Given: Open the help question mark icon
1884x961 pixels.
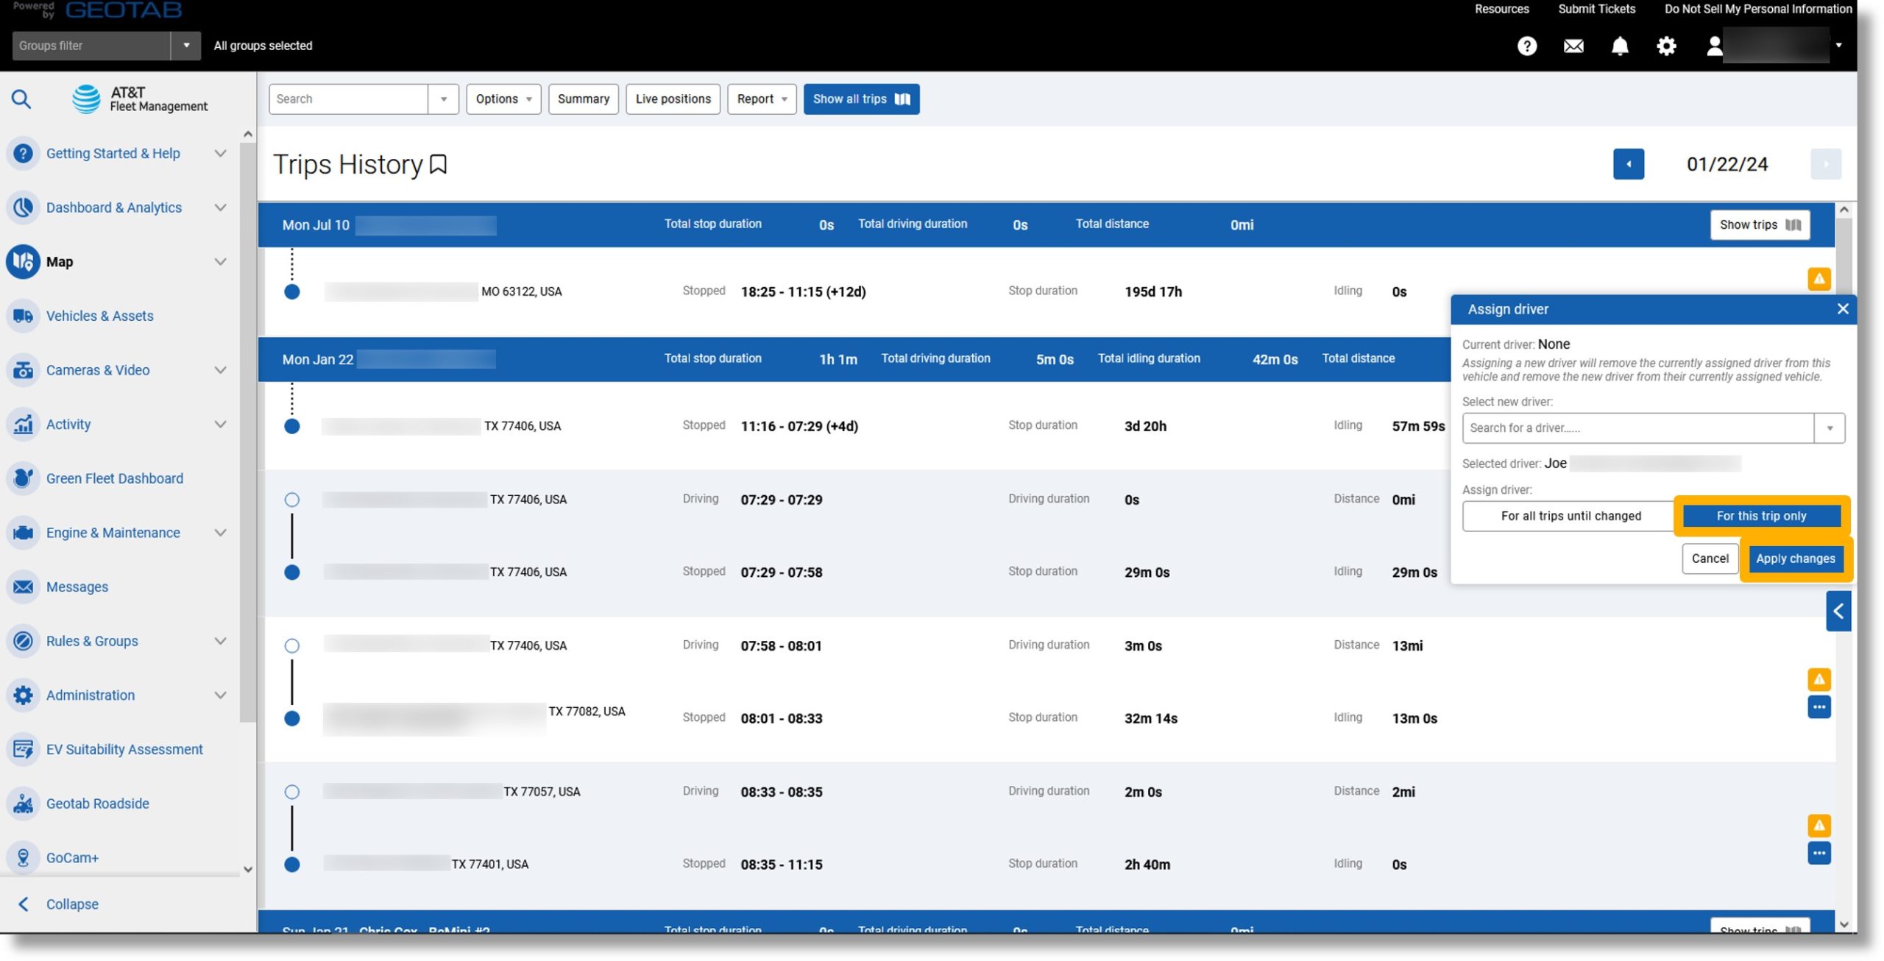Looking at the screenshot, I should (x=1527, y=46).
